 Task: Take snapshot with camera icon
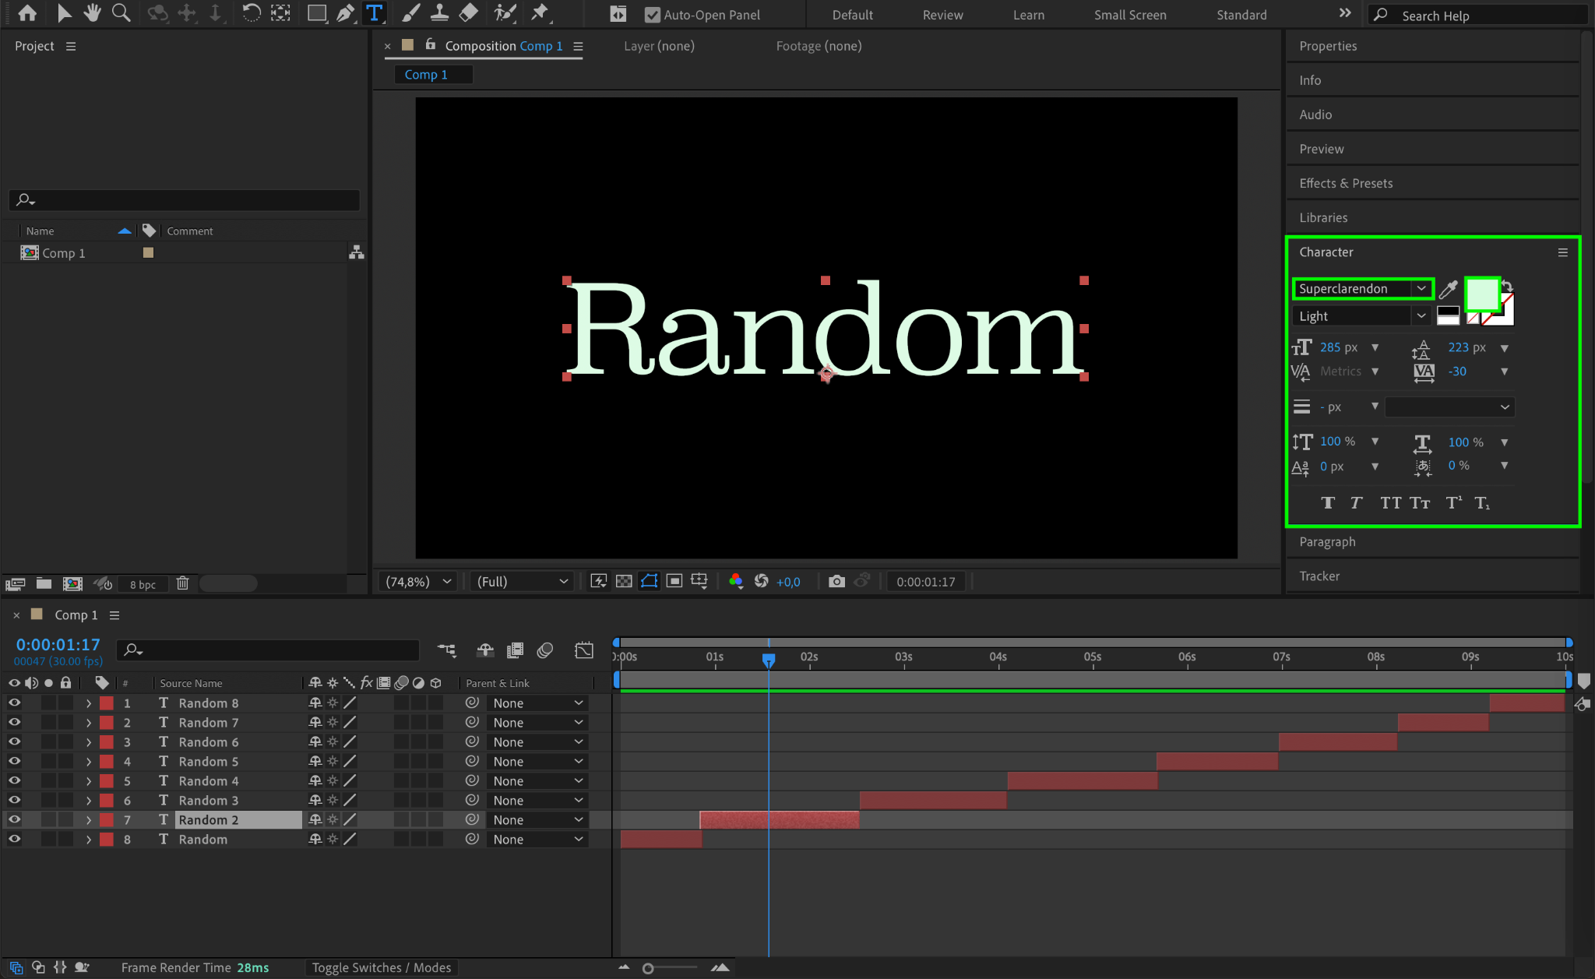(836, 581)
